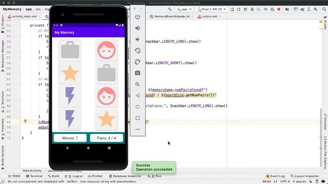328x184 pixels.
Task: Open the TODO tool window
Action: (x=14, y=176)
